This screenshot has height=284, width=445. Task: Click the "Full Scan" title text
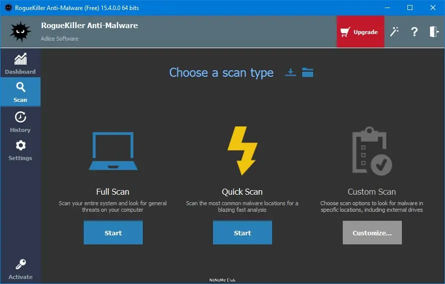pyautogui.click(x=113, y=192)
